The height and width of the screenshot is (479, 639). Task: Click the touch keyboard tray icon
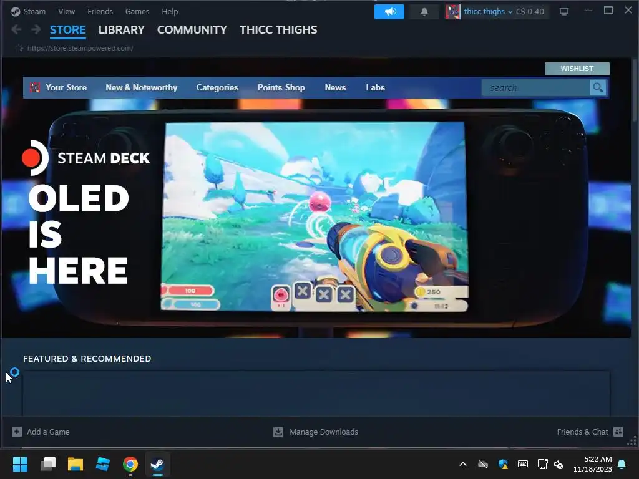523,464
